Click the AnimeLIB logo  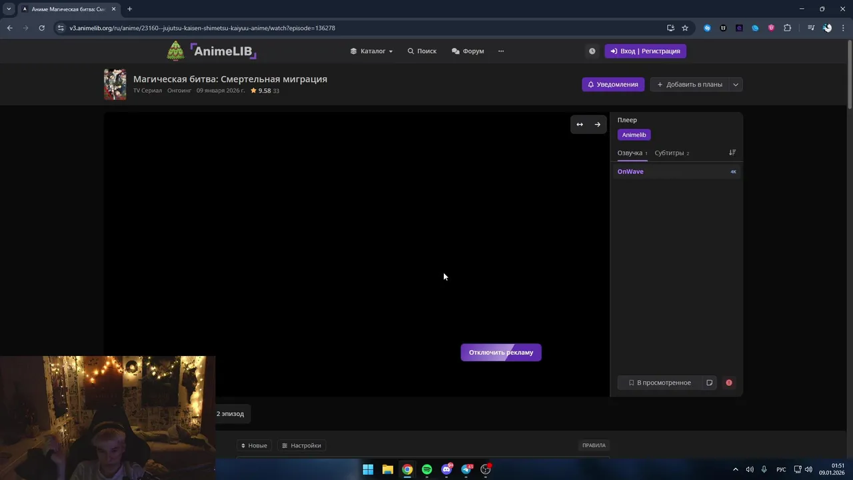tap(211, 51)
